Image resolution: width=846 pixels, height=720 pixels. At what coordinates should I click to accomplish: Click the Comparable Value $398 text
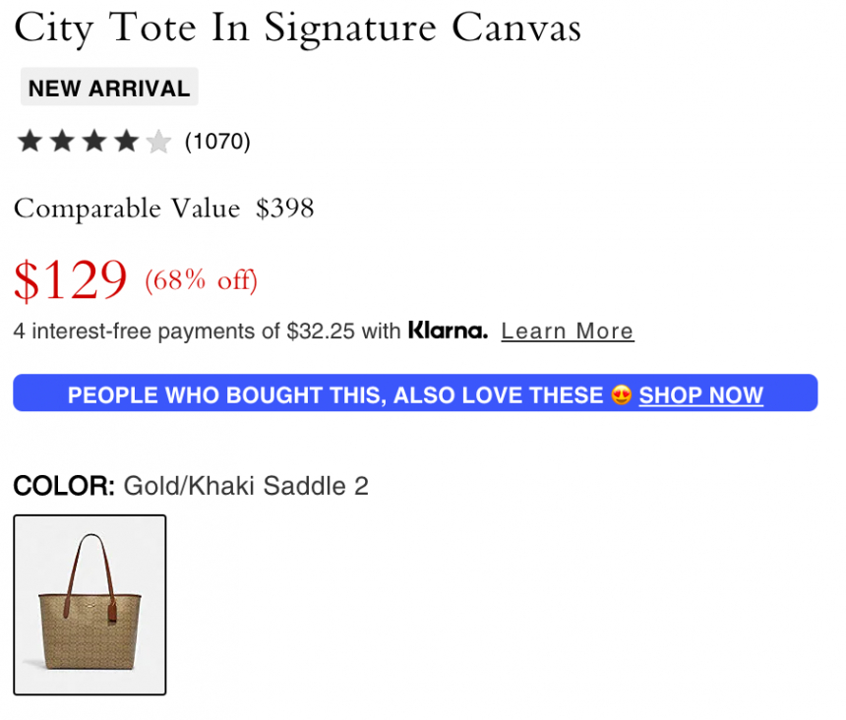pyautogui.click(x=163, y=209)
